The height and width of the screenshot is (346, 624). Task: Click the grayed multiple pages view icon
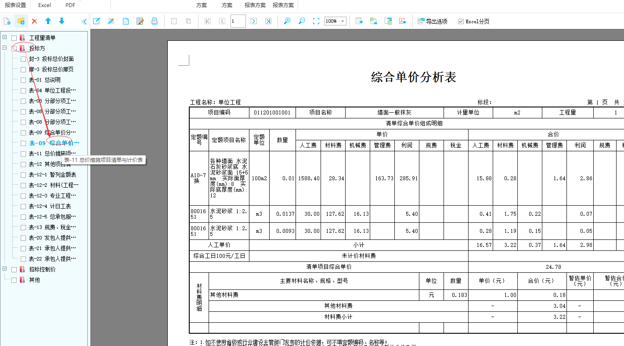click(188, 21)
